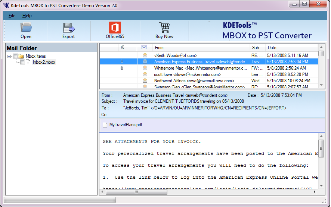The width and height of the screenshot is (331, 207).
Task: Click the message body horizontal scrollbar thumb
Action: [x=136, y=192]
